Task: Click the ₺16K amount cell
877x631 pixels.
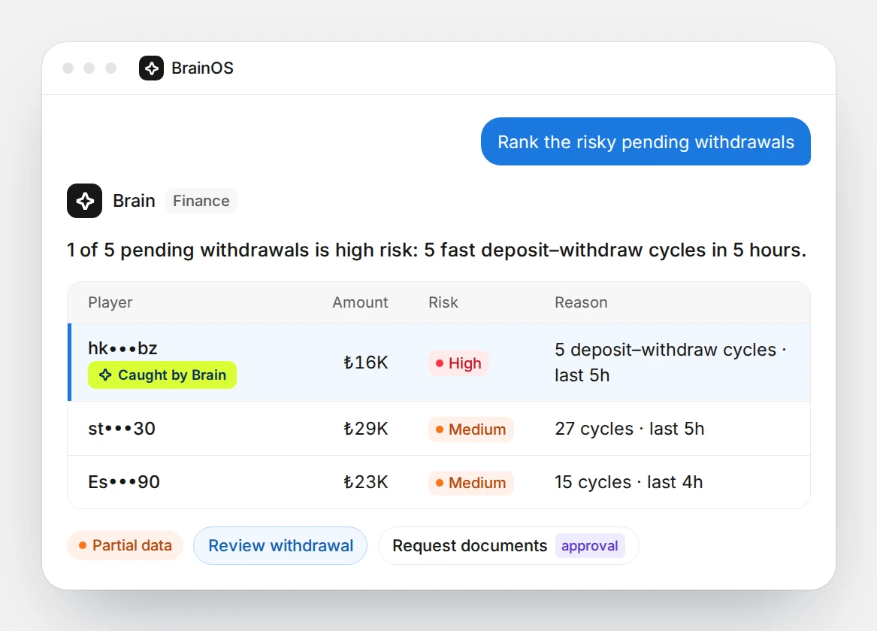Action: pos(365,363)
